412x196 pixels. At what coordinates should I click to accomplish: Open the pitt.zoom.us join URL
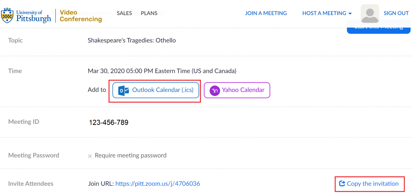point(158,184)
